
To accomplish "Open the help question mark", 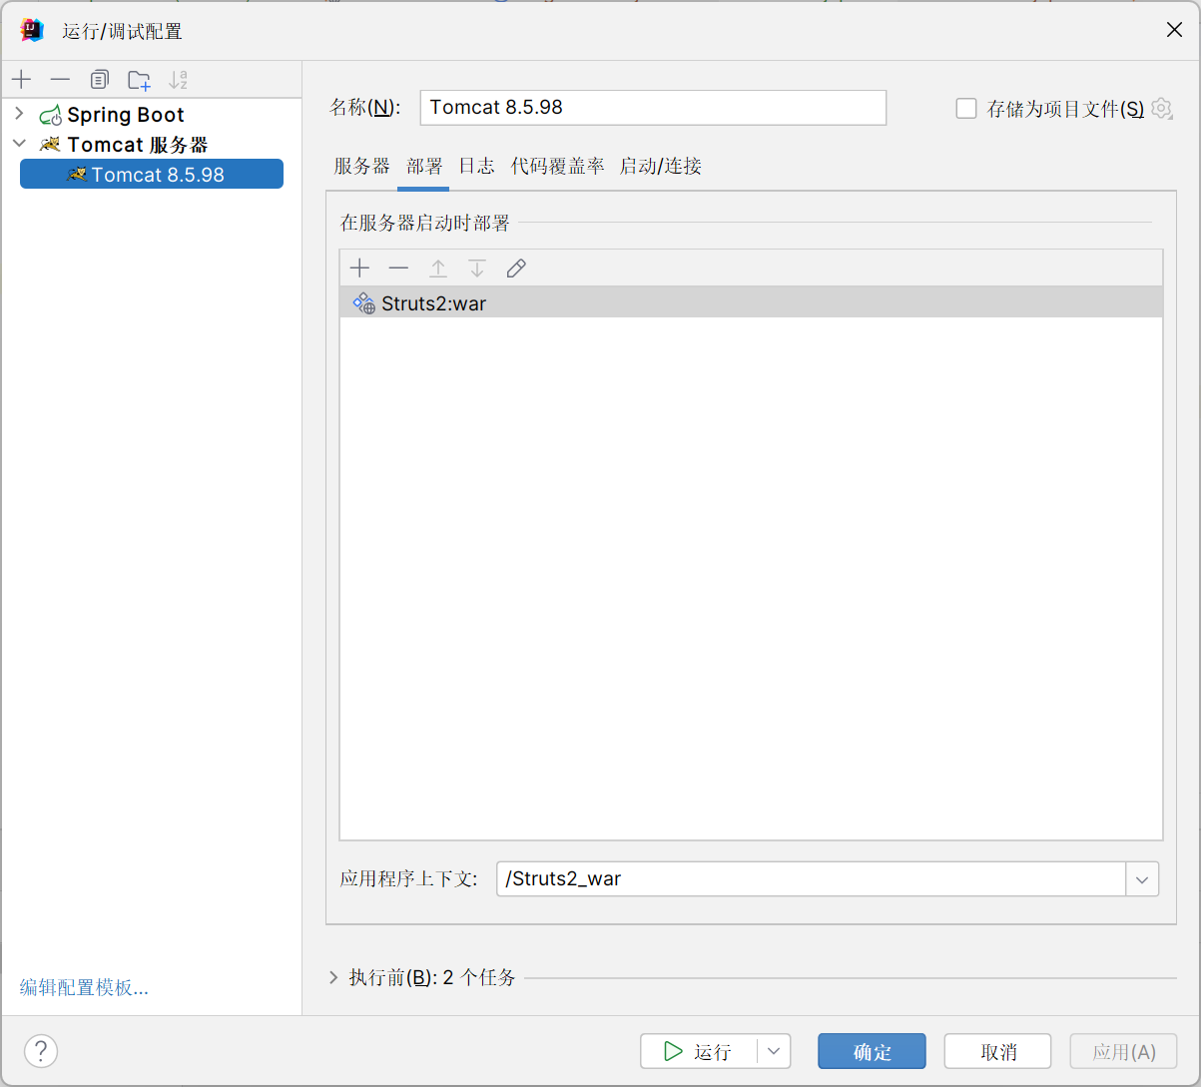I will [x=41, y=1050].
